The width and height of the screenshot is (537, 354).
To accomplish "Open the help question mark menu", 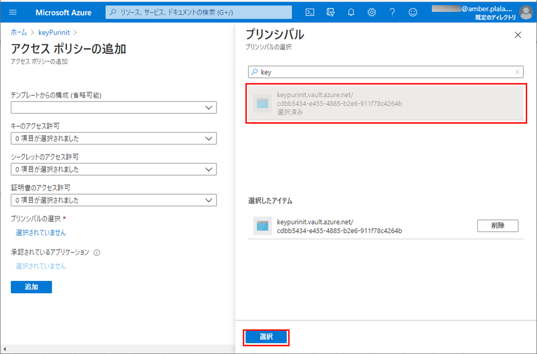I will pos(392,12).
